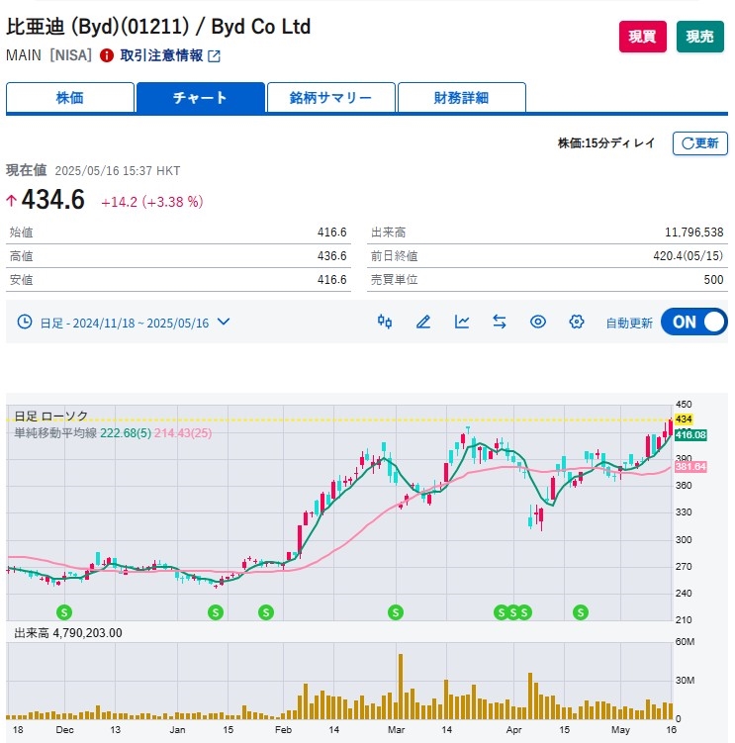Viewport: 735px width, 743px height.
Task: Click the S marker after 15 April
Action: pos(581,612)
